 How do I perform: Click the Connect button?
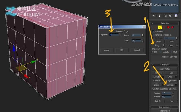pyautogui.click(x=170, y=85)
